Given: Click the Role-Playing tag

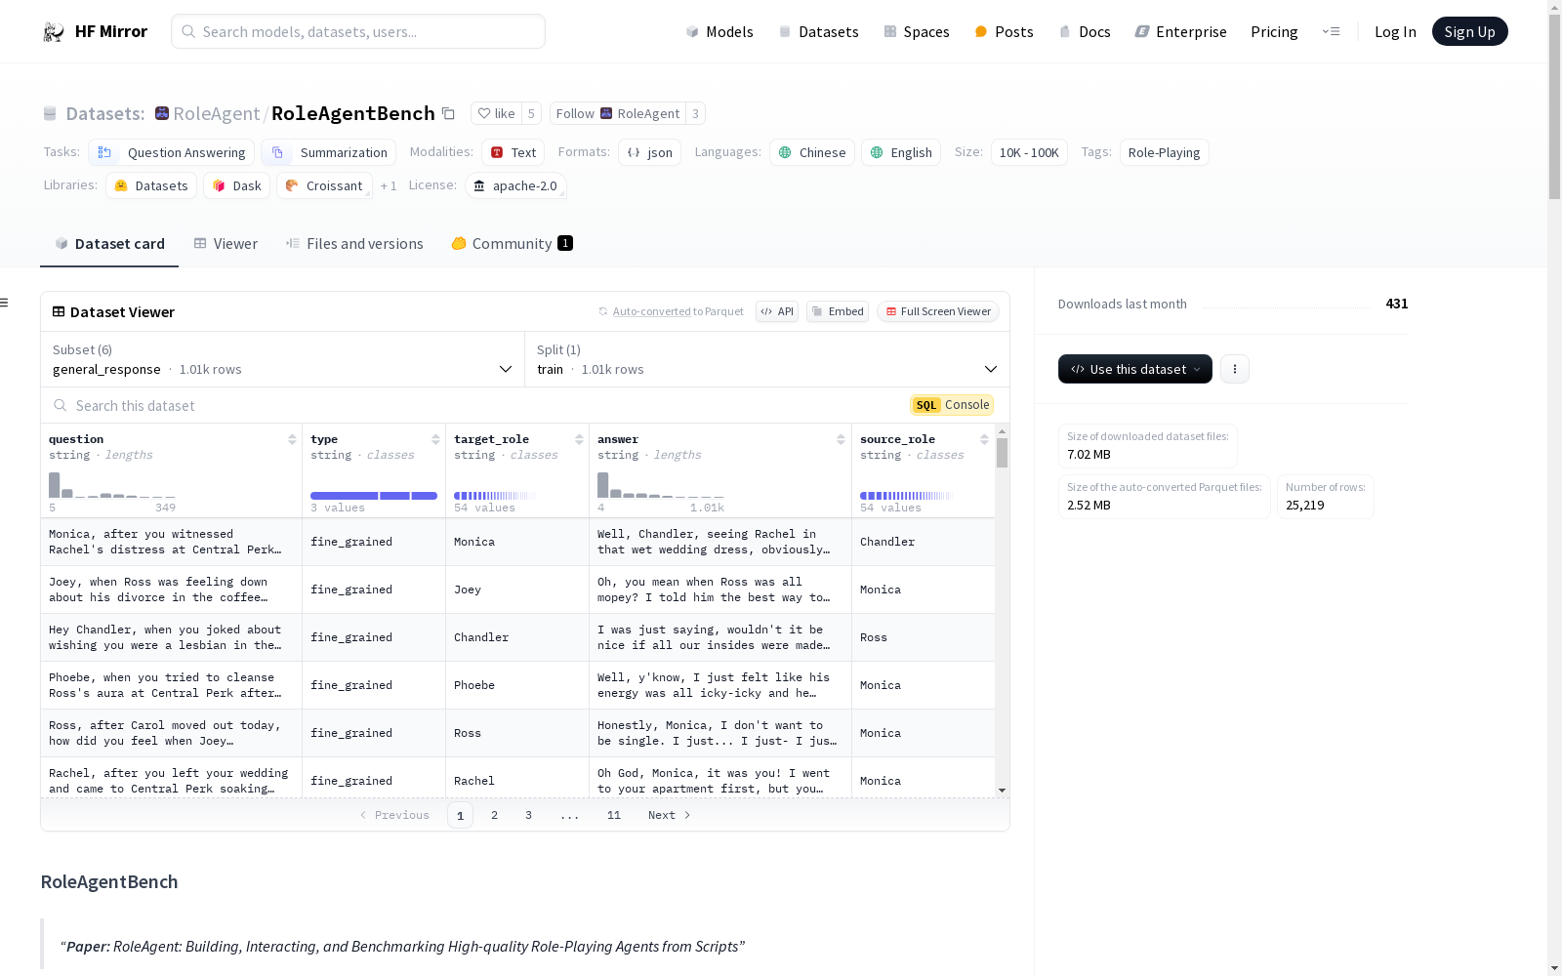Looking at the screenshot, I should pos(1164,152).
